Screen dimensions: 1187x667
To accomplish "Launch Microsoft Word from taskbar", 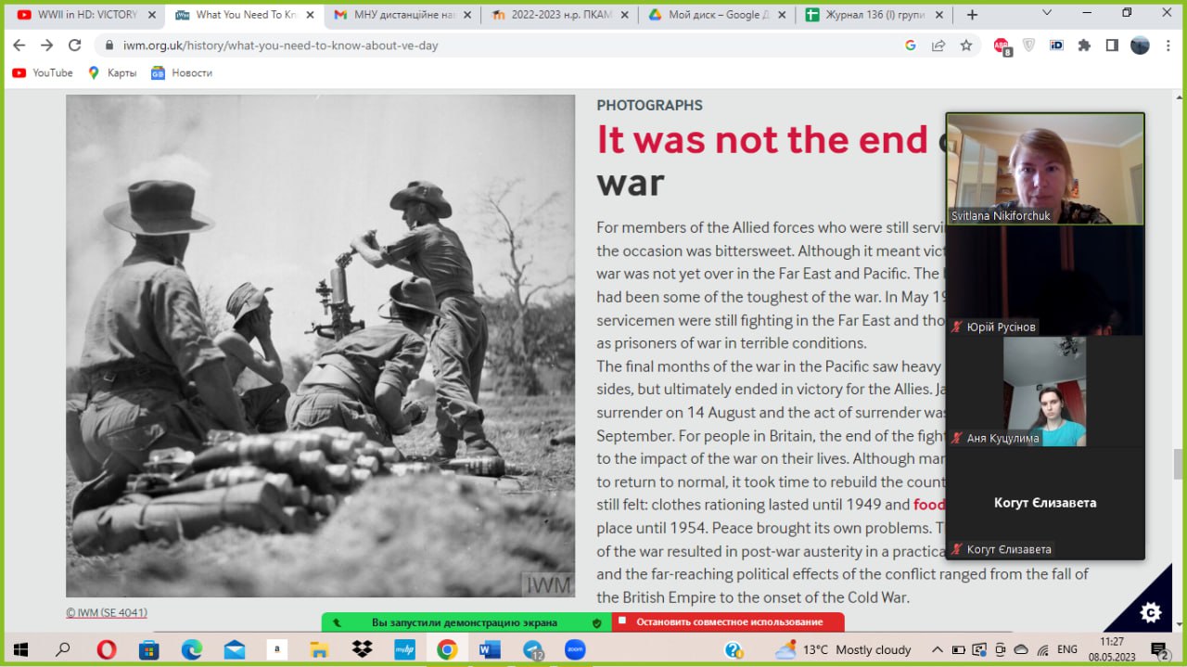I will 490,649.
